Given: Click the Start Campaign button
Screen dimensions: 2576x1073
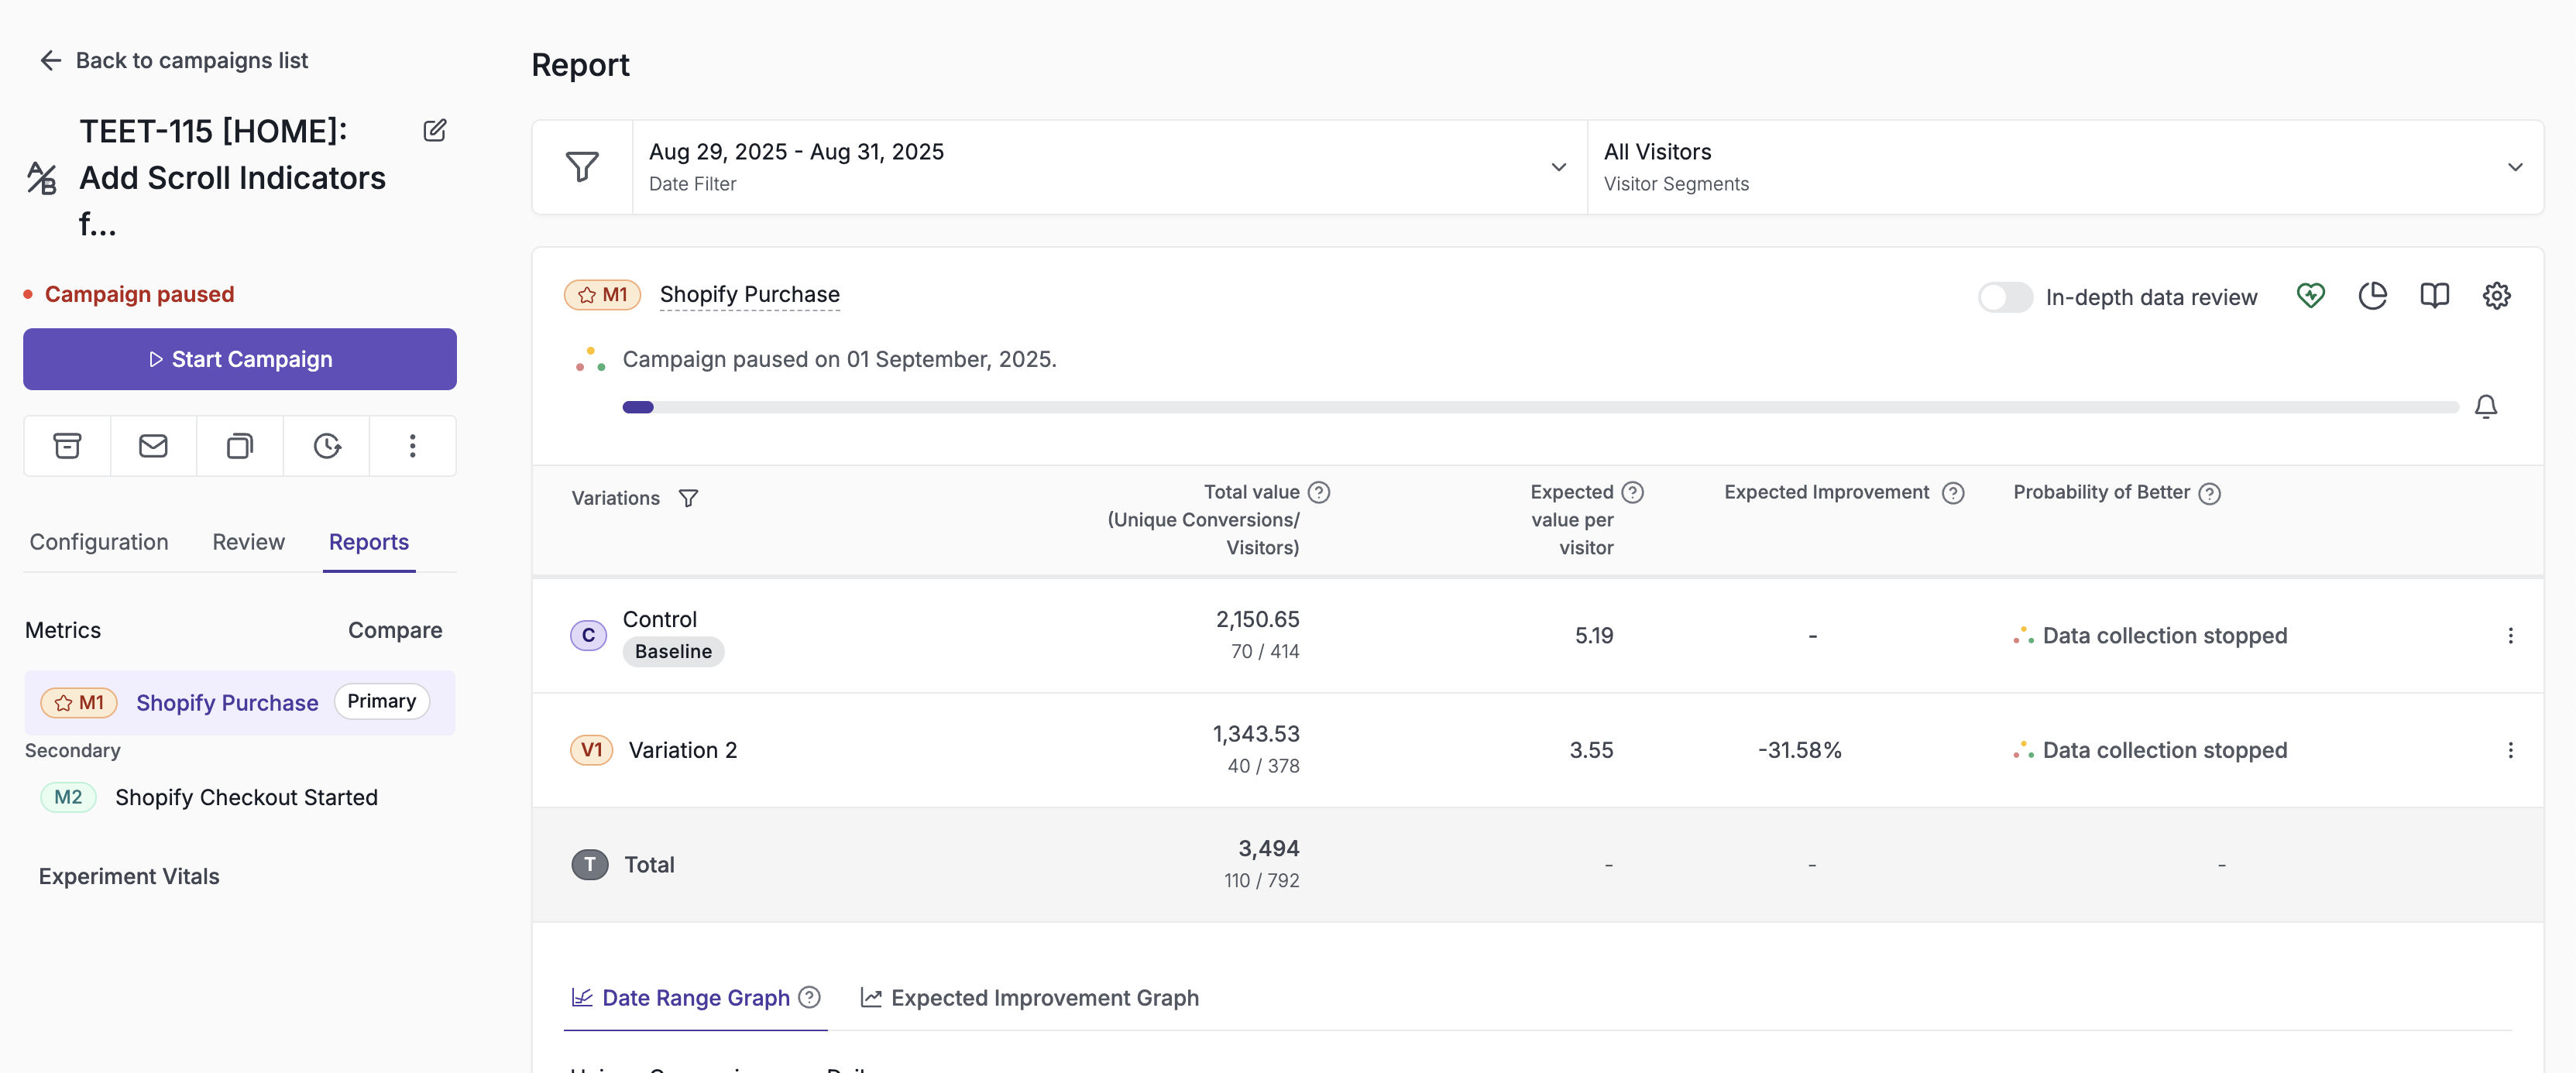Looking at the screenshot, I should click(240, 359).
